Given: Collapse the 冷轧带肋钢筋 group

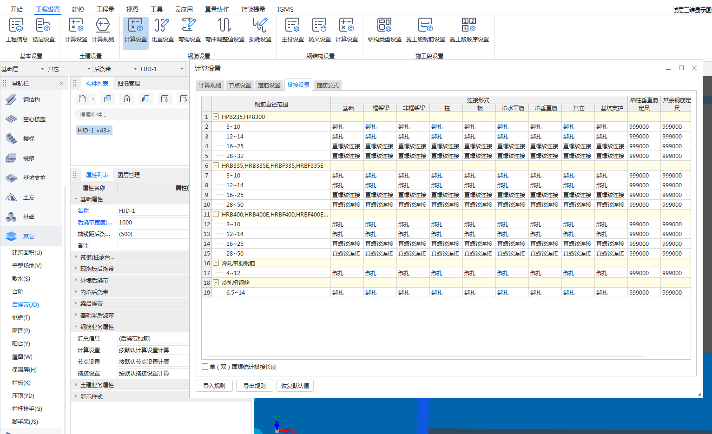Looking at the screenshot, I should click(216, 263).
